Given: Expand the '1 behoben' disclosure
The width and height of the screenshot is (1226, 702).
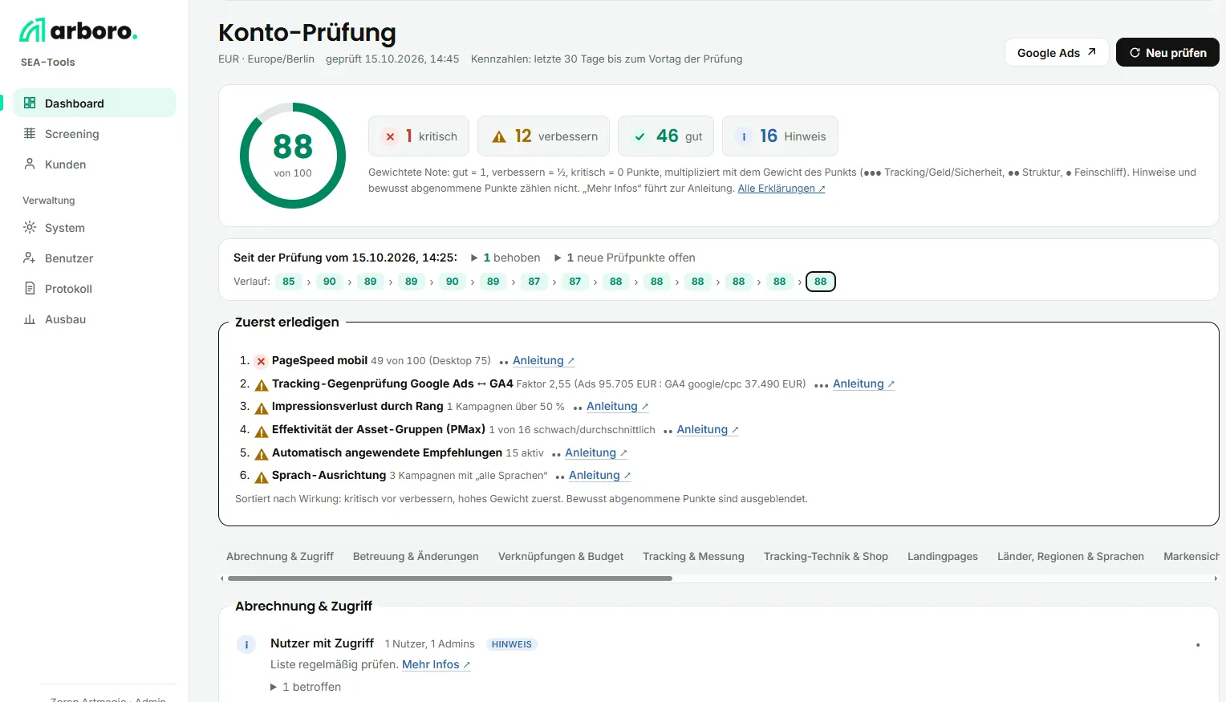Looking at the screenshot, I should 505,258.
